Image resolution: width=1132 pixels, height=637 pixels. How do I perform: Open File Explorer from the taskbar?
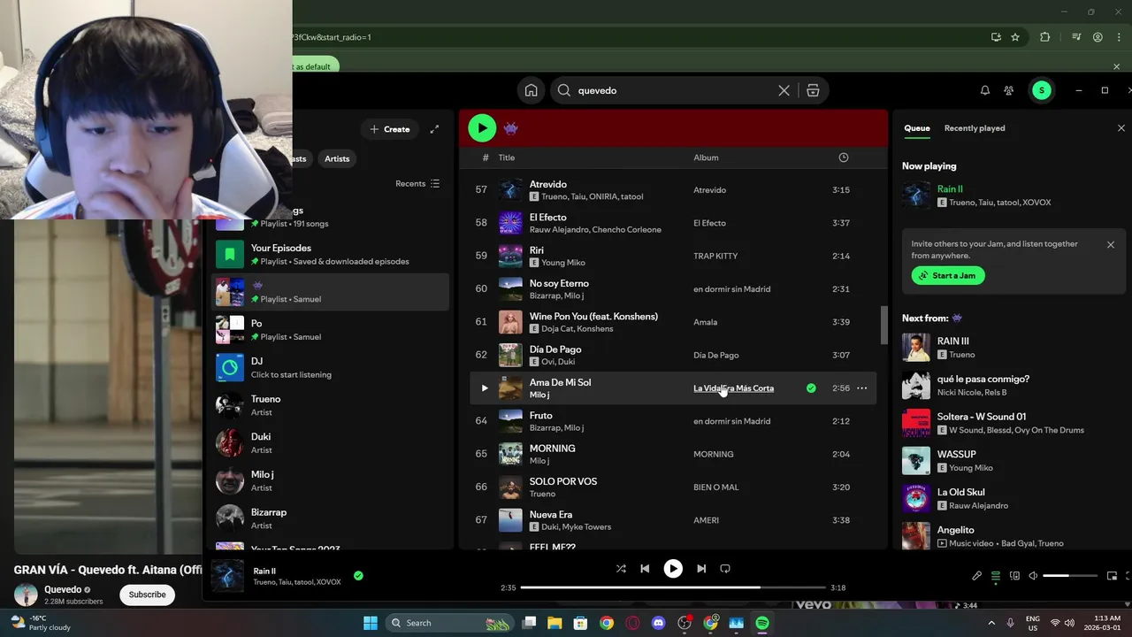click(555, 623)
